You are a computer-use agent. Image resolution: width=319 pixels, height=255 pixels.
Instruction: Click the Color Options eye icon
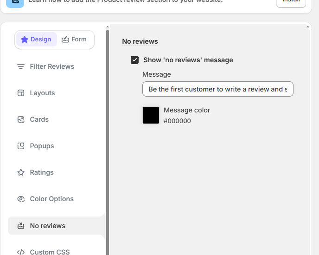(x=21, y=199)
